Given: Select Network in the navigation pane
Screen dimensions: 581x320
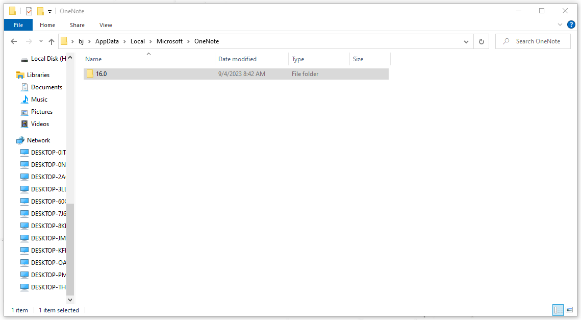Looking at the screenshot, I should tap(38, 140).
